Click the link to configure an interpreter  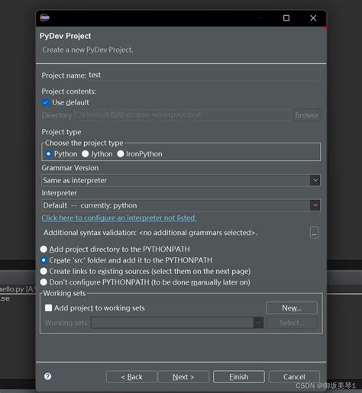point(119,218)
